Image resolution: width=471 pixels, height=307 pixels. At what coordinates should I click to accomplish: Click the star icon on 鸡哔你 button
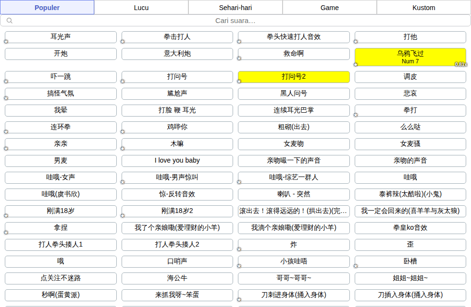(123, 131)
